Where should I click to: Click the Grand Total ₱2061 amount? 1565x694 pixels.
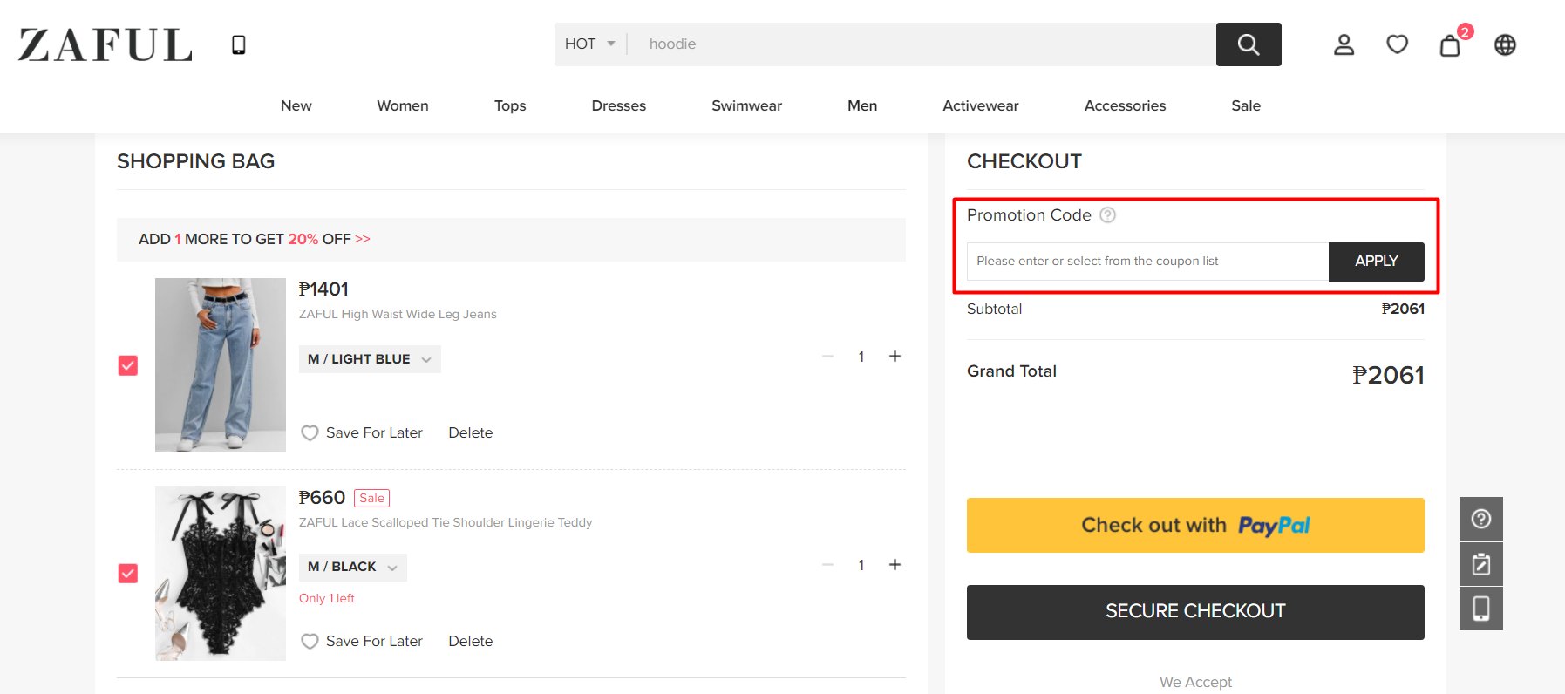point(1388,375)
